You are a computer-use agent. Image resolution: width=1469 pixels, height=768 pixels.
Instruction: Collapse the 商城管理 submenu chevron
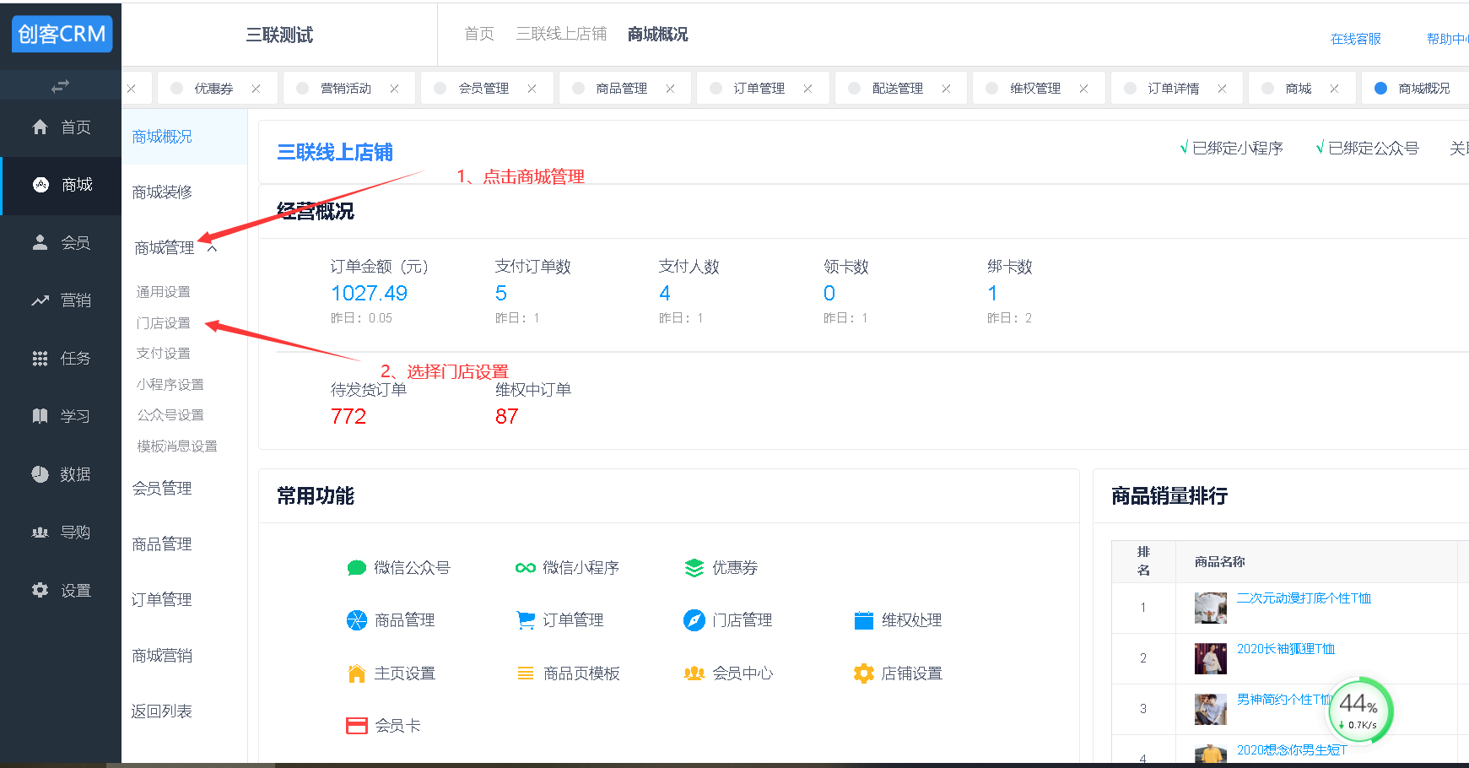213,248
